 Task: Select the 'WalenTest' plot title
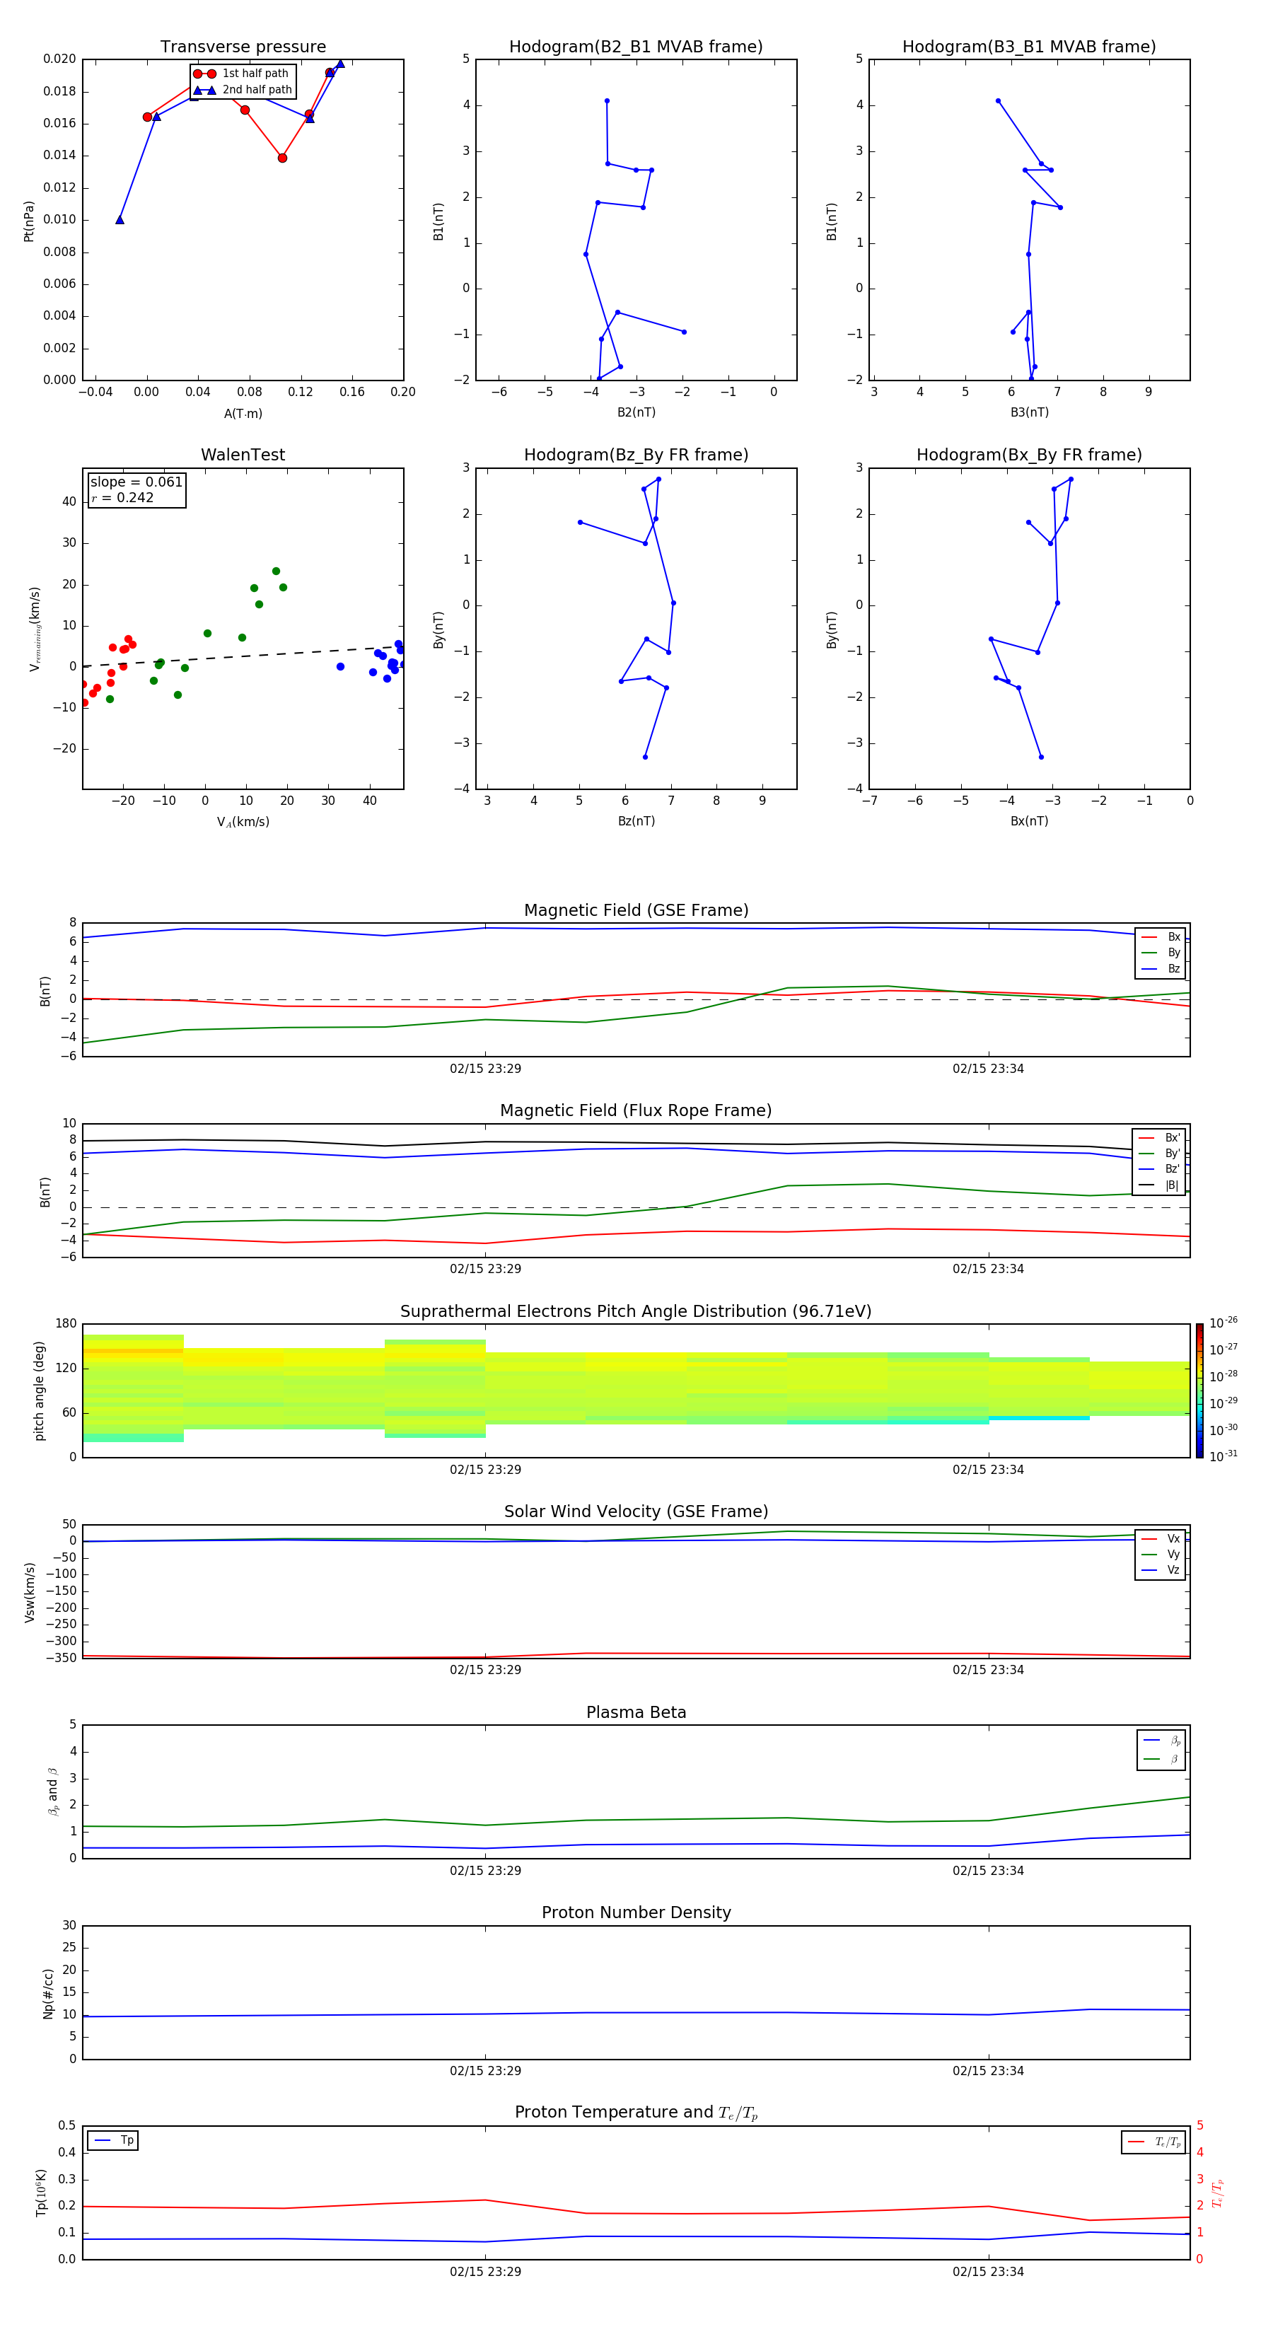pos(243,455)
